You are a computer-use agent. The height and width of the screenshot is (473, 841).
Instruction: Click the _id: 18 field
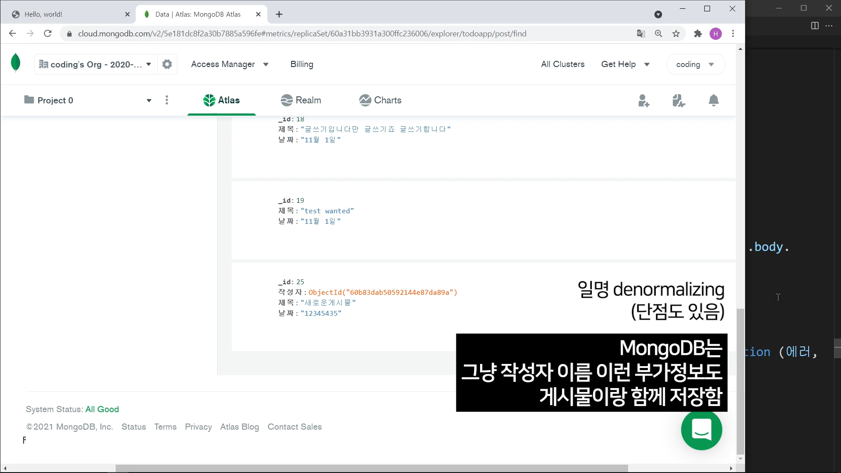click(x=291, y=119)
